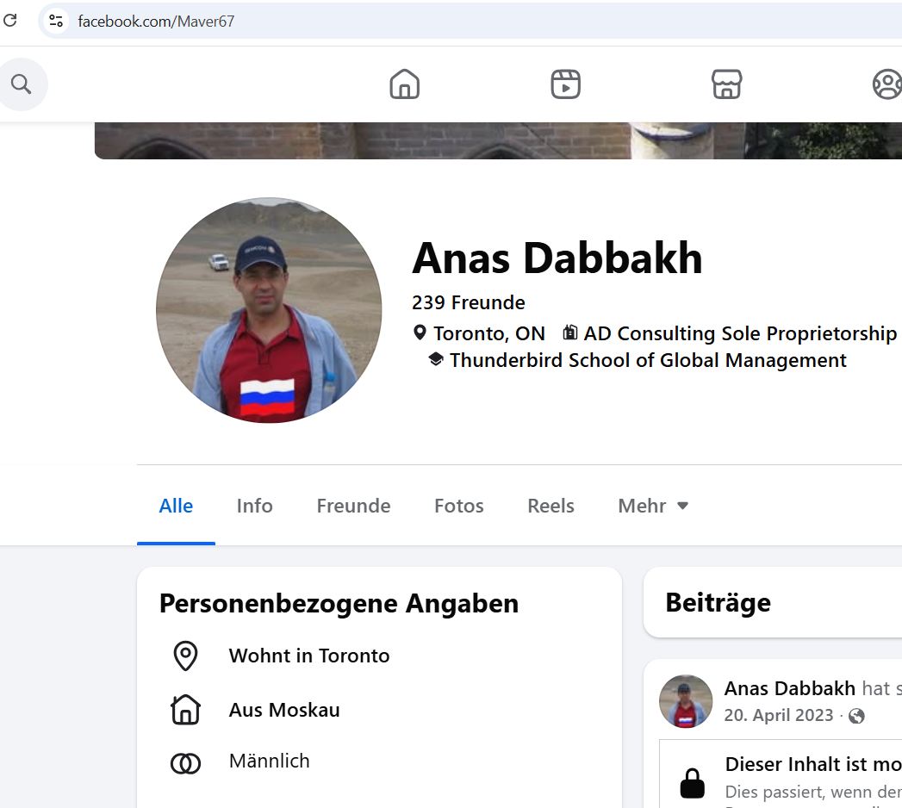
Task: Click the site settings icon in address bar
Action: point(56,21)
